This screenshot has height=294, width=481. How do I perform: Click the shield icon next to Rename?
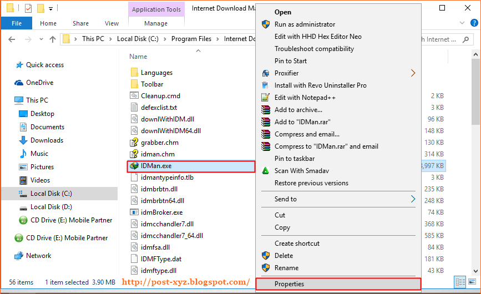point(266,267)
